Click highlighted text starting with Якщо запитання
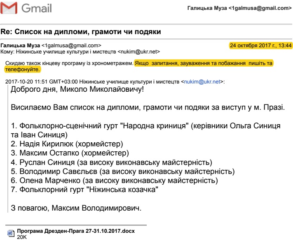Viewport: 293px width, 241px height. (x=204, y=64)
